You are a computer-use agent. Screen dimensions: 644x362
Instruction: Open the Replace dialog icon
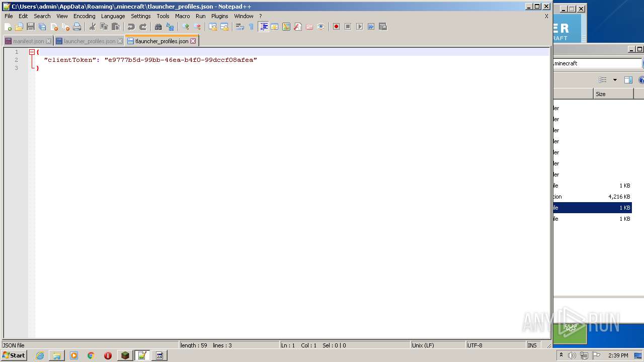click(170, 27)
